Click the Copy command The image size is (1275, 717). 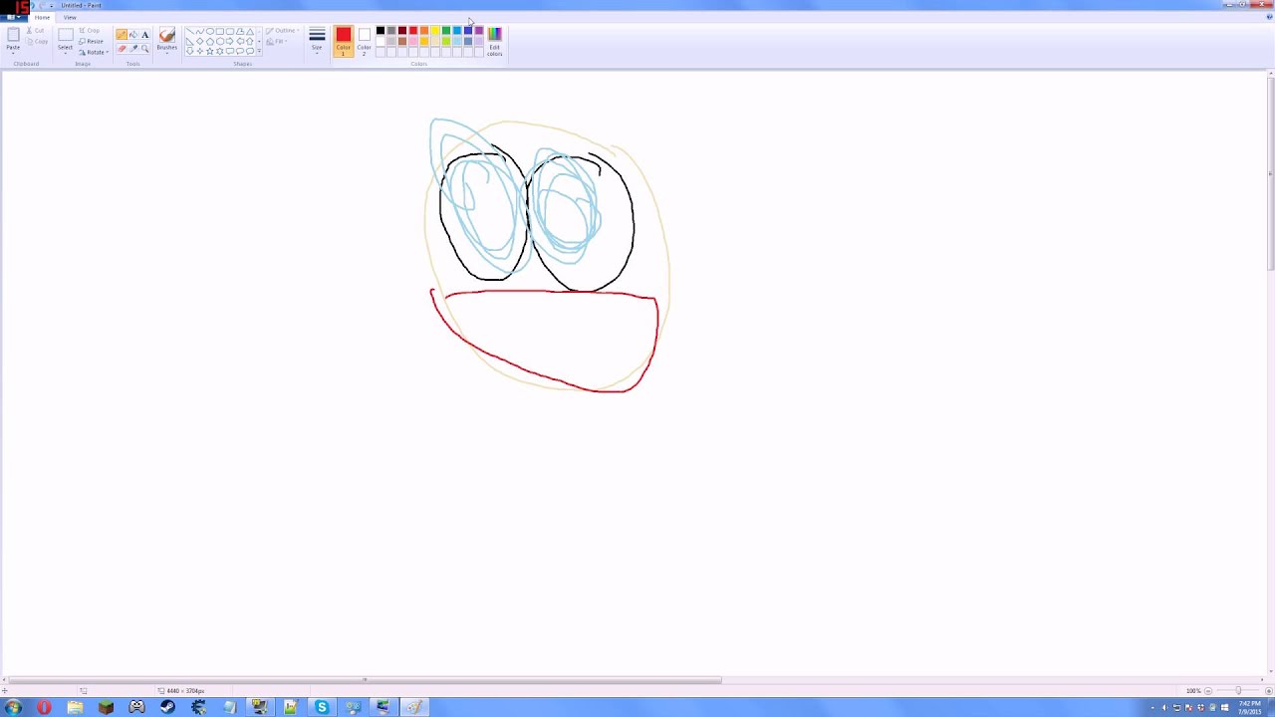pos(37,41)
